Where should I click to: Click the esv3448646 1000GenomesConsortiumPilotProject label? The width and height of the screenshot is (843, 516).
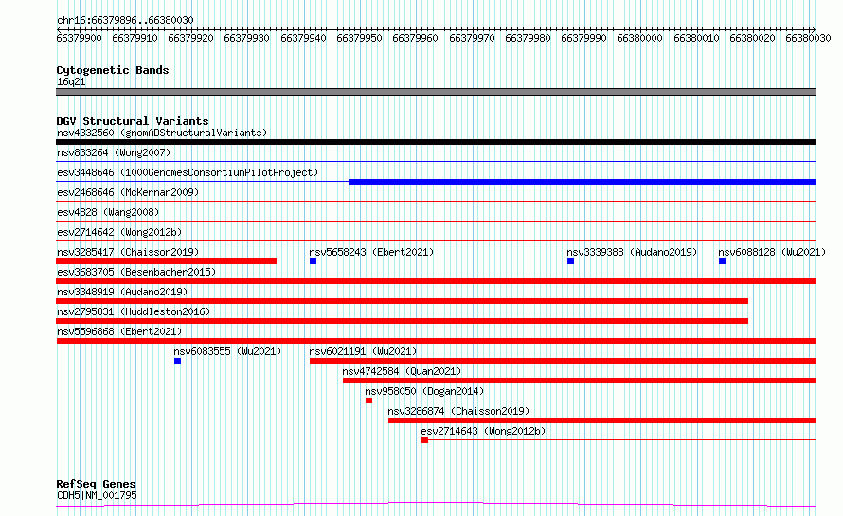(x=188, y=172)
